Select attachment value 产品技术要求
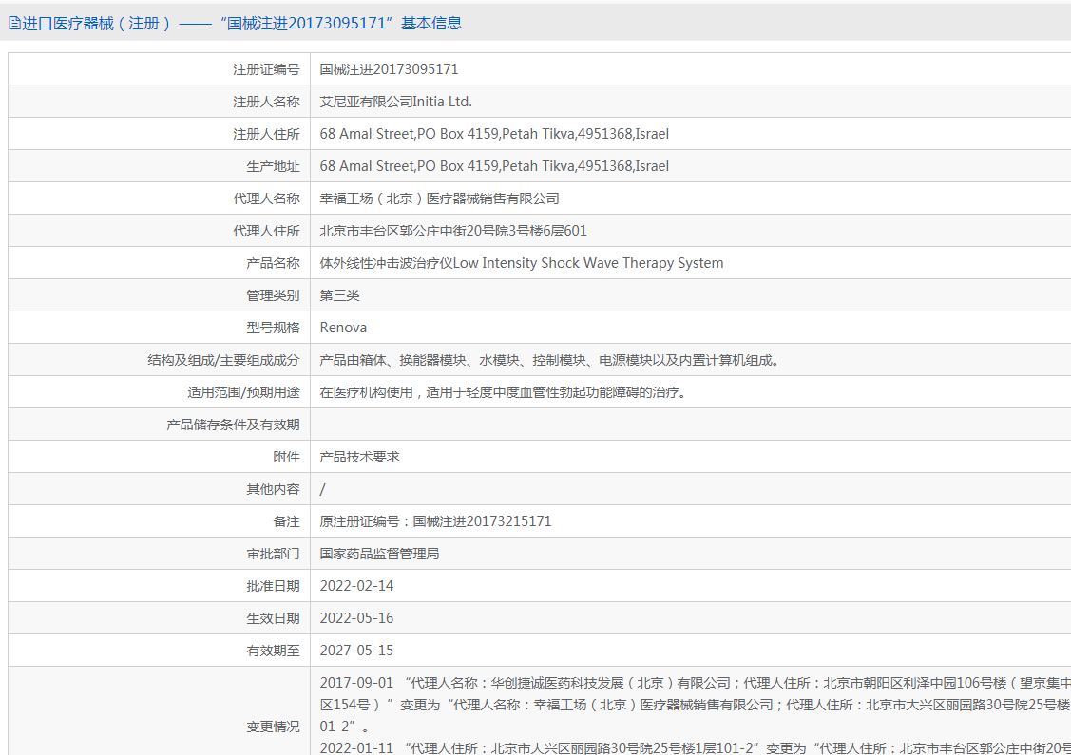Image resolution: width=1071 pixels, height=755 pixels. pos(359,457)
